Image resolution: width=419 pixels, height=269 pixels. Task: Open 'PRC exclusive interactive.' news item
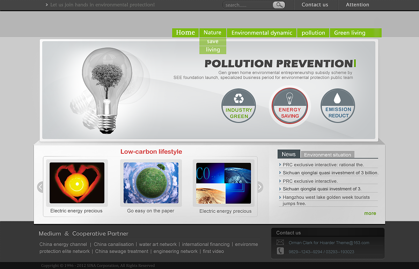click(310, 181)
